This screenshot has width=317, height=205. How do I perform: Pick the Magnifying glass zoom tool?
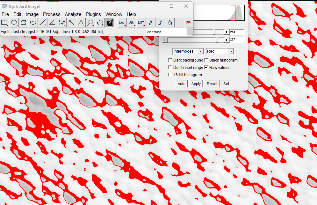pyautogui.click(x=90, y=22)
